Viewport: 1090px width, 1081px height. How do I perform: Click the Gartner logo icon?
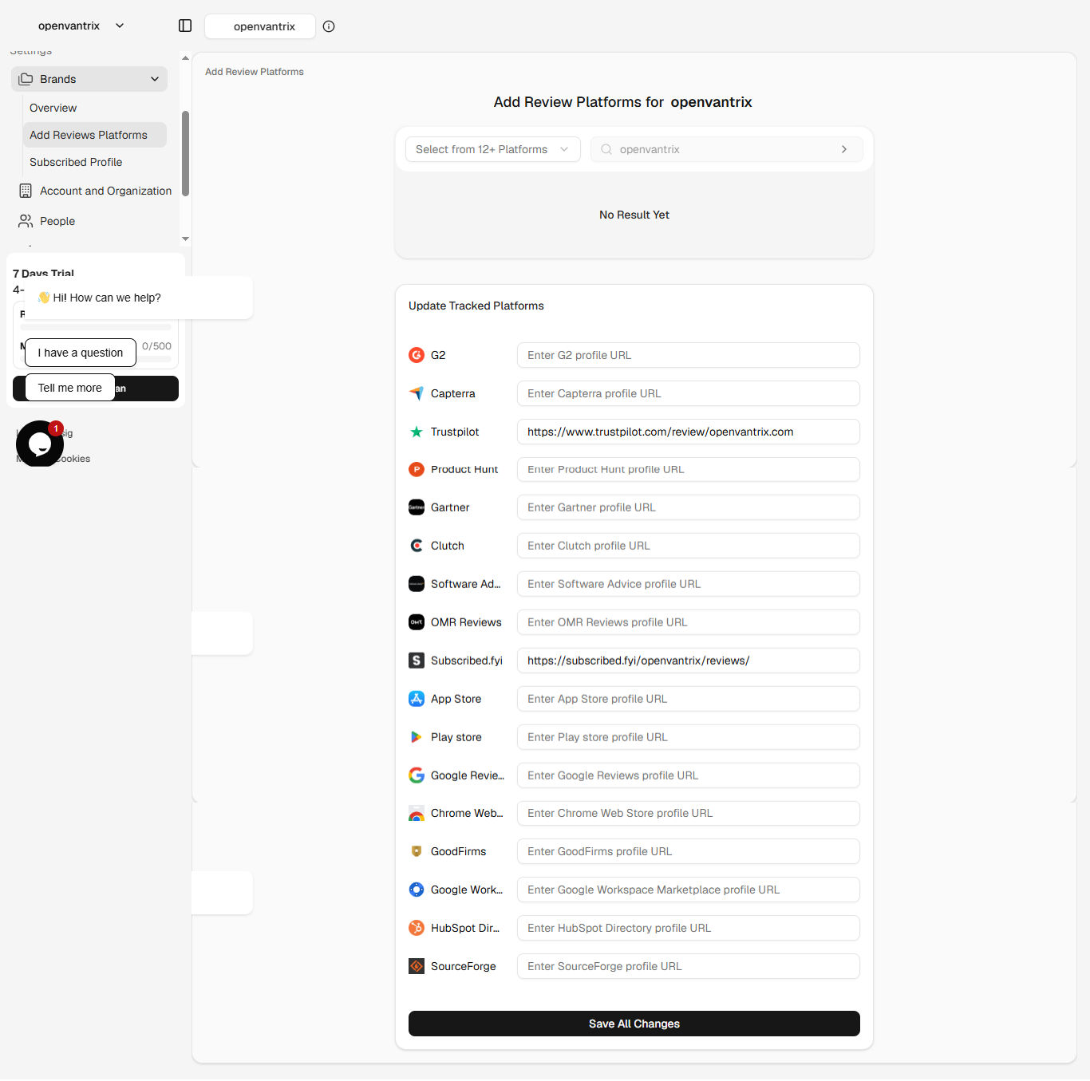(417, 507)
